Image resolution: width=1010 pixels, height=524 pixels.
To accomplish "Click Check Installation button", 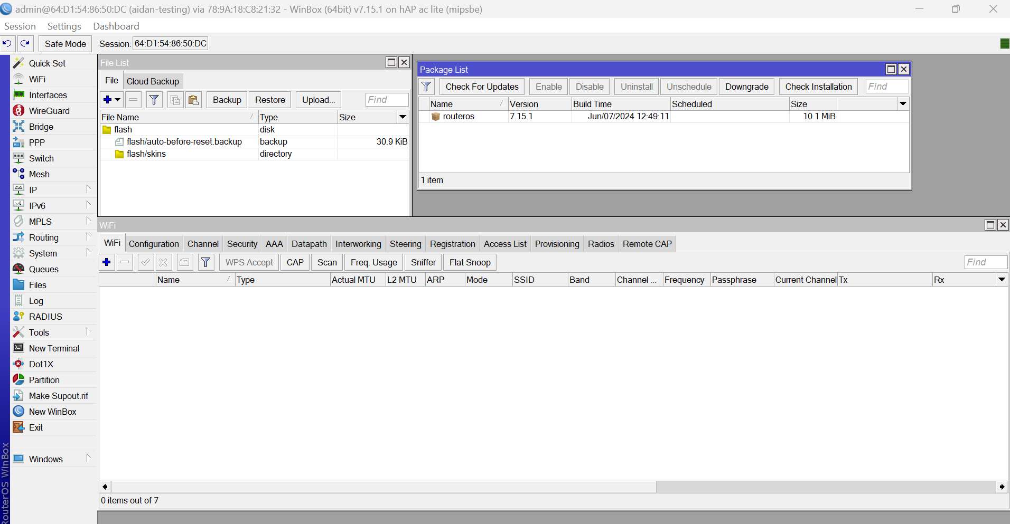I will pyautogui.click(x=818, y=87).
